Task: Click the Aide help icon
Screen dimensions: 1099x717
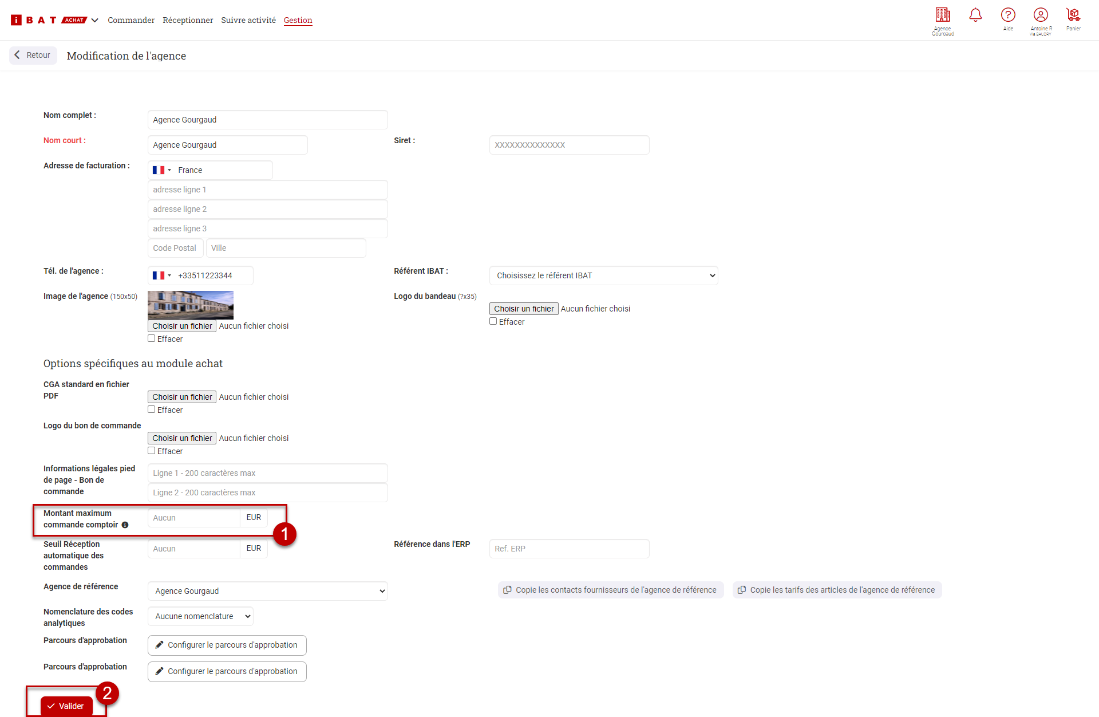Action: click(1008, 15)
